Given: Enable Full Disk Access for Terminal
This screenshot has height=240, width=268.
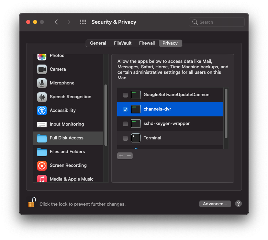Looking at the screenshot, I should click(125, 138).
